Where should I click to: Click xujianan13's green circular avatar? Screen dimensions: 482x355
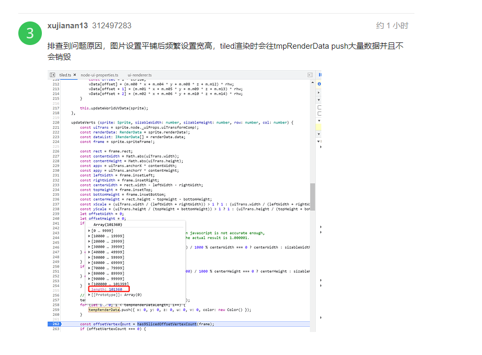pyautogui.click(x=29, y=32)
